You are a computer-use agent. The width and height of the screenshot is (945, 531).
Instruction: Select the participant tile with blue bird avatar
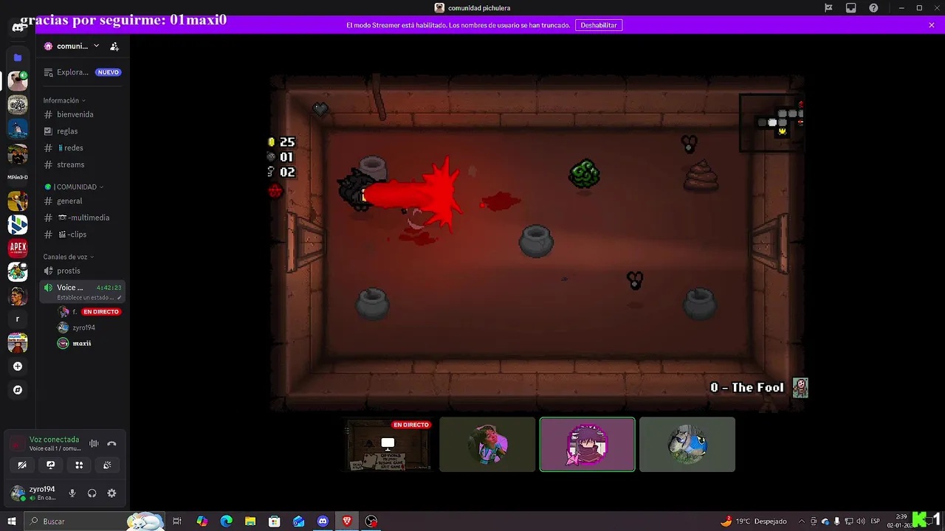point(687,444)
